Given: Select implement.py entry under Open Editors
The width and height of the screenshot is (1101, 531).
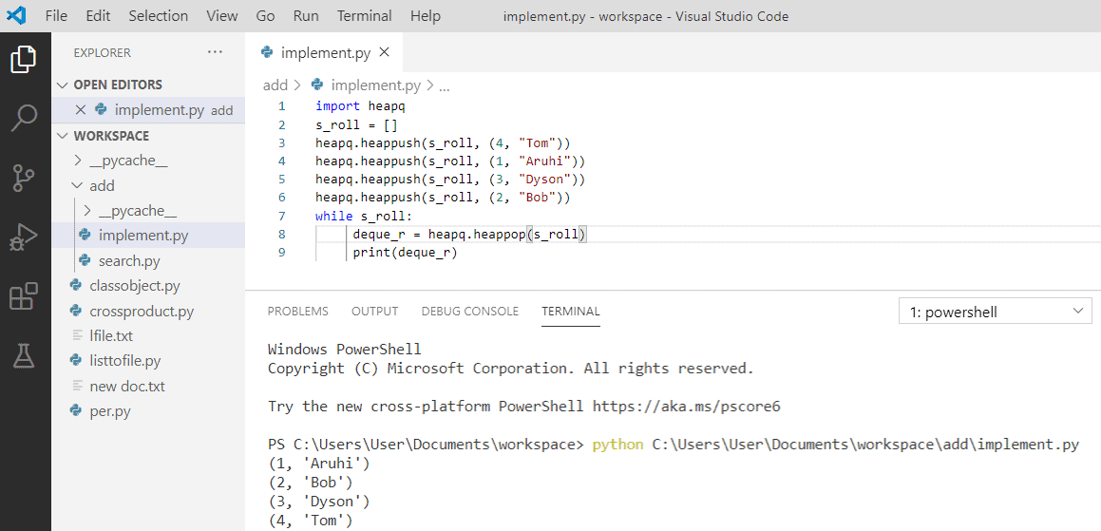Looking at the screenshot, I should point(147,109).
